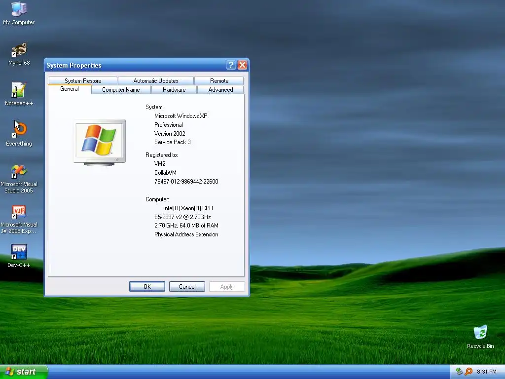Image resolution: width=505 pixels, height=379 pixels.
Task: Select the MyPal 68 browser shortcut
Action: pyautogui.click(x=19, y=54)
